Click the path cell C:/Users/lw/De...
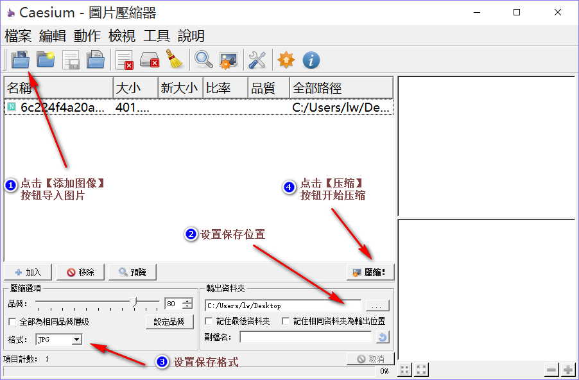Viewport: 579px width, 380px height. tap(341, 107)
